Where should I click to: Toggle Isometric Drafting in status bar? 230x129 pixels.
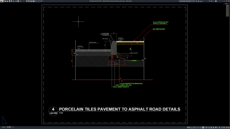coord(197,128)
